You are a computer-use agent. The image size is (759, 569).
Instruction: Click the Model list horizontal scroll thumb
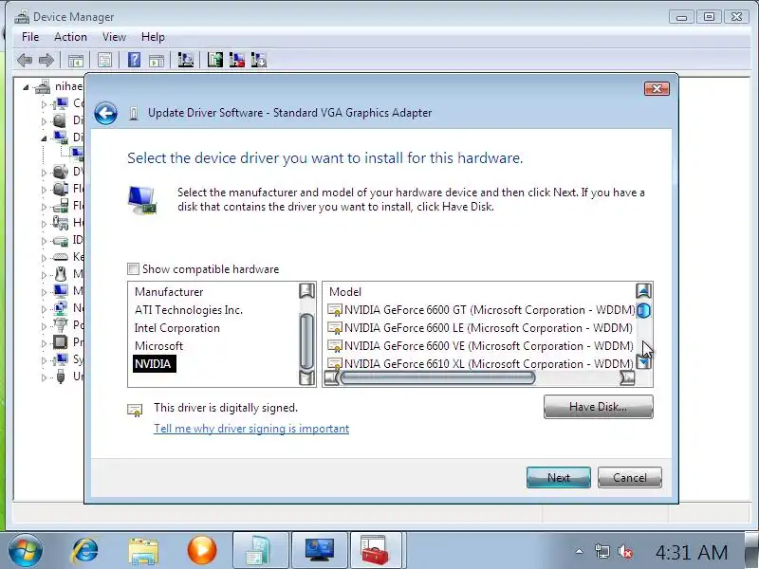pos(438,377)
